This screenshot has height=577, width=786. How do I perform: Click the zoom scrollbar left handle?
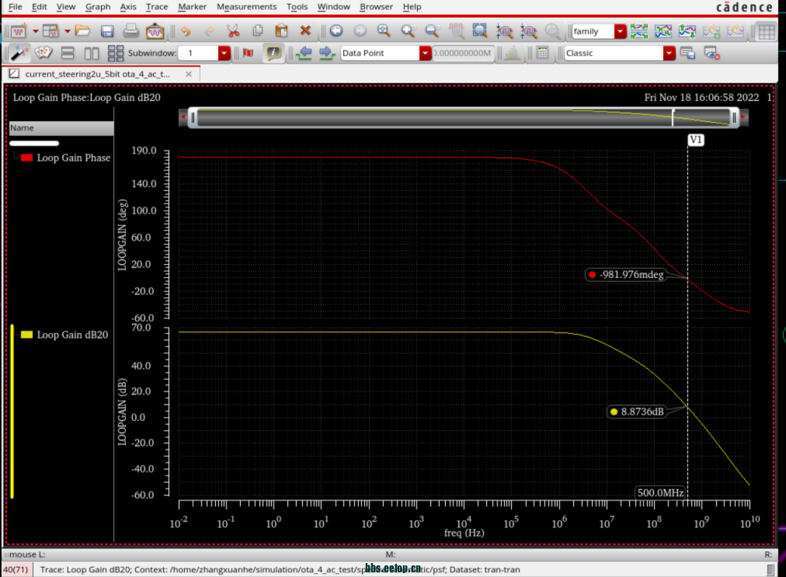193,117
